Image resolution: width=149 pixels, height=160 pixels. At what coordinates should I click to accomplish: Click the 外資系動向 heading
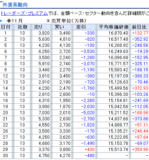[x=15, y=5]
